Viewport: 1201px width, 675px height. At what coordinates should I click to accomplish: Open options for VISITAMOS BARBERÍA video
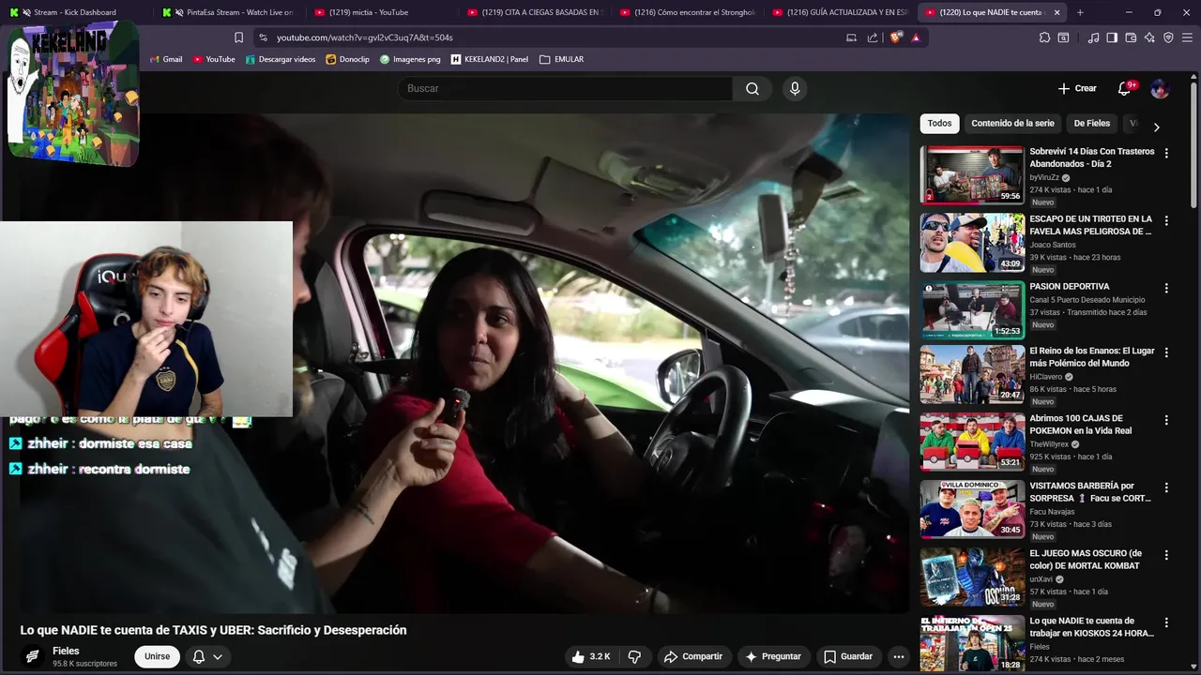(x=1166, y=487)
